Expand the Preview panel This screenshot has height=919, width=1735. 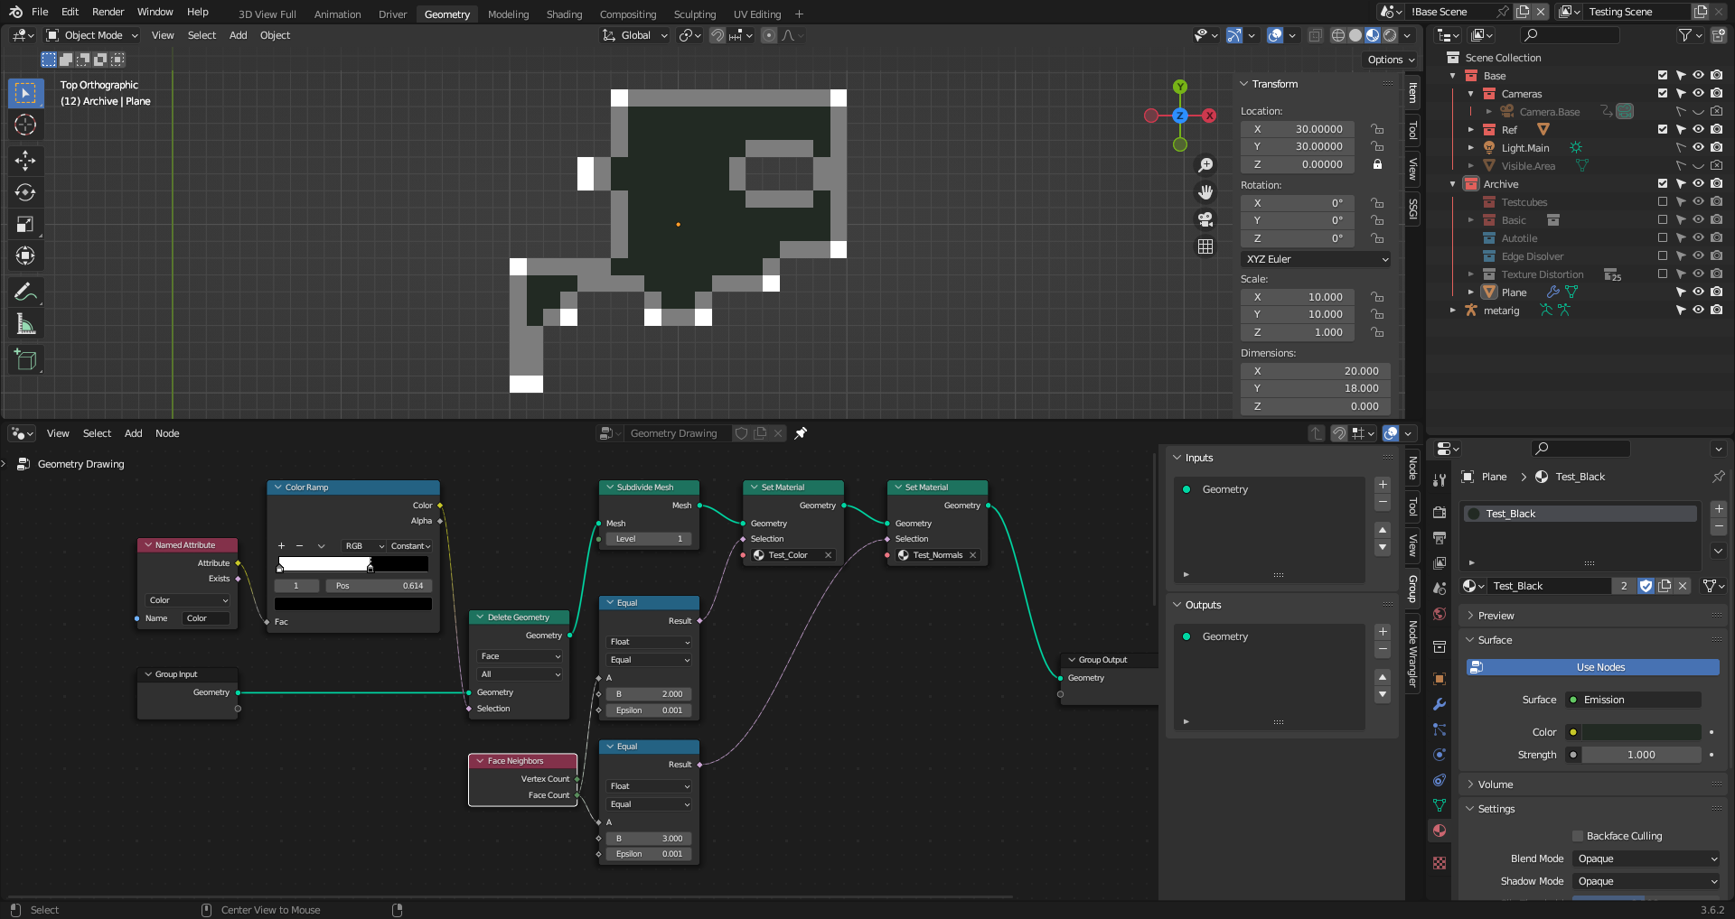(x=1496, y=616)
